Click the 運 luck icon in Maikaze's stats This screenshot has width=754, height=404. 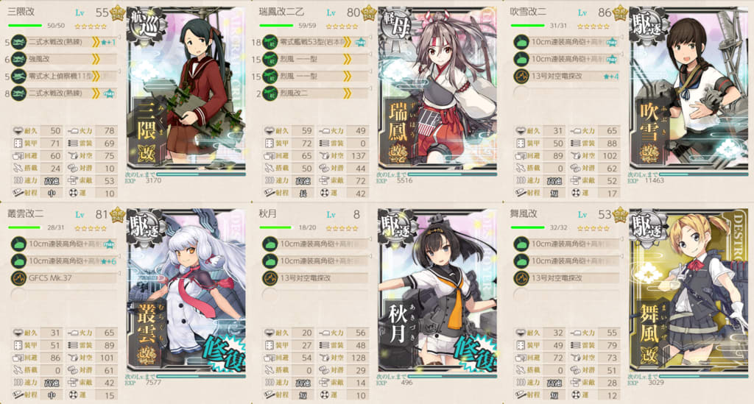coord(576,395)
